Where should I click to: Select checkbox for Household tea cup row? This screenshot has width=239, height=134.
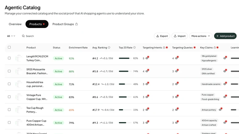tap(9, 84)
